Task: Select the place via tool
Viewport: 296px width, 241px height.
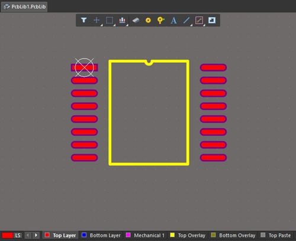Action: [x=160, y=20]
